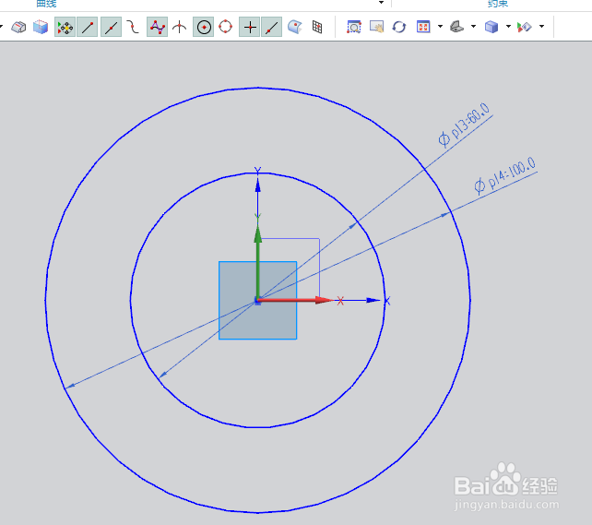This screenshot has width=592, height=525.
Task: Click the shaded rendering style cube icon
Action: point(491,27)
